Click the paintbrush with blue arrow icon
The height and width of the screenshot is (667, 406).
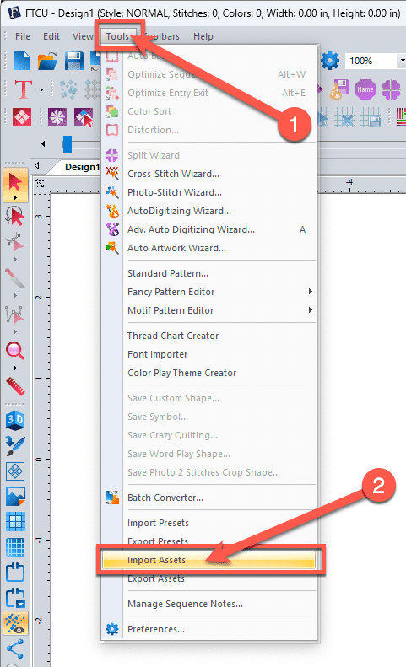15,445
